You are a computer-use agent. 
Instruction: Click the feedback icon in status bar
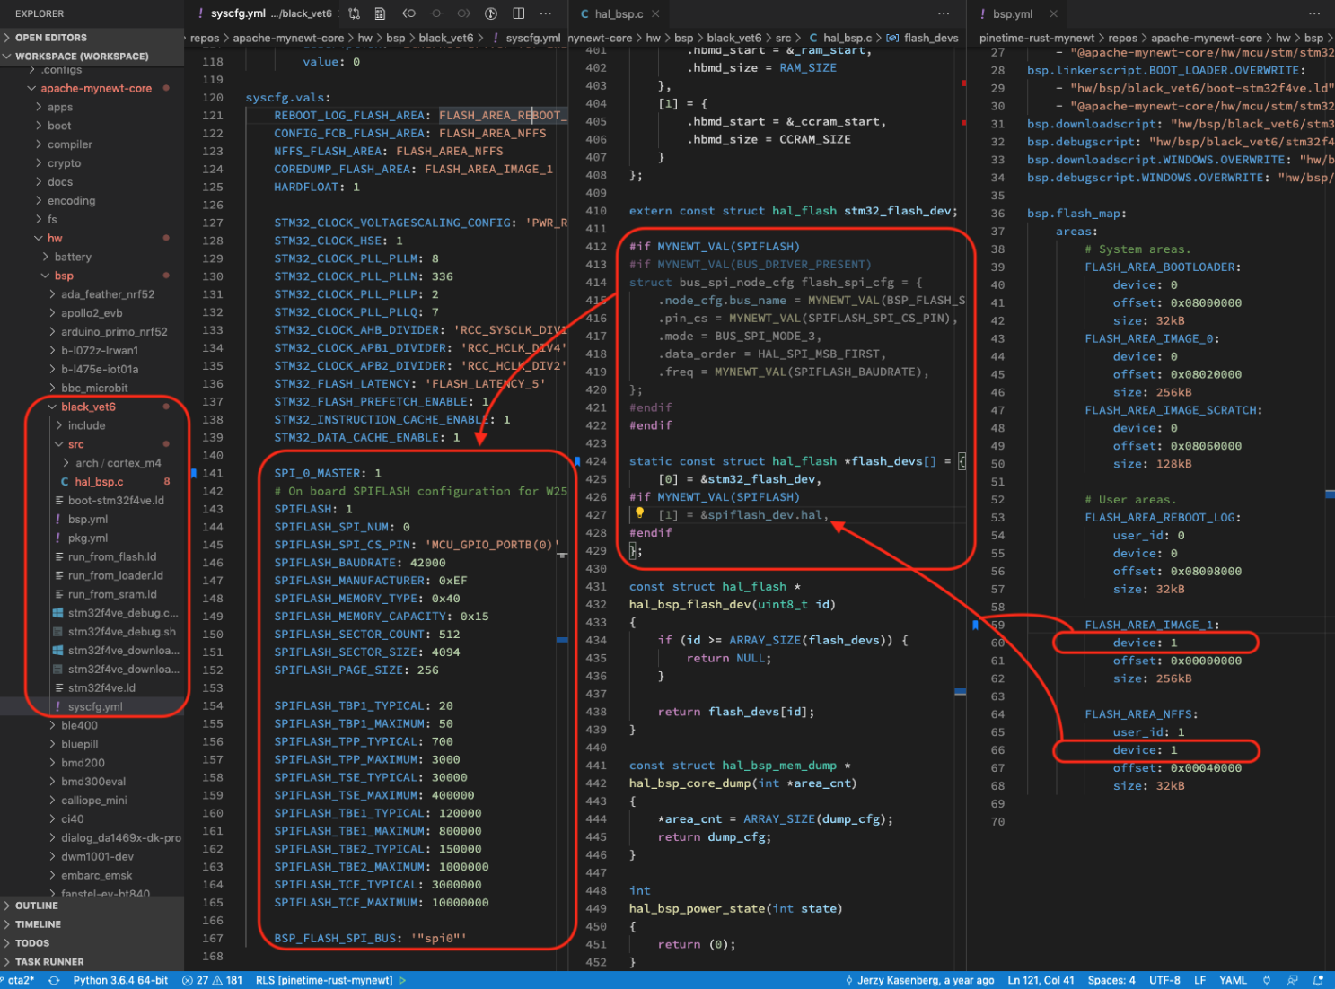[x=1292, y=980]
